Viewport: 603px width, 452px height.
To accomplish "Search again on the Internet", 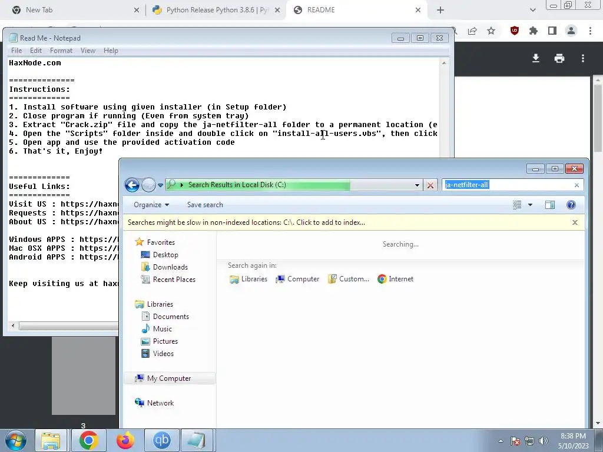I will 396,279.
